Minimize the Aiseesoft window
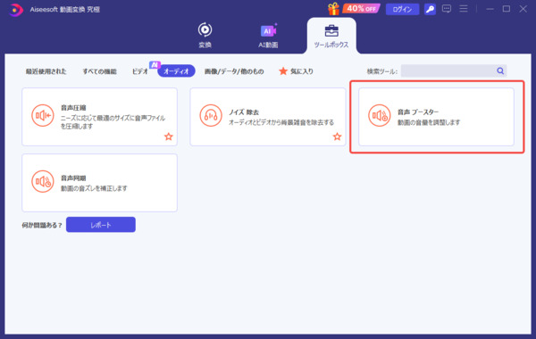 490,9
